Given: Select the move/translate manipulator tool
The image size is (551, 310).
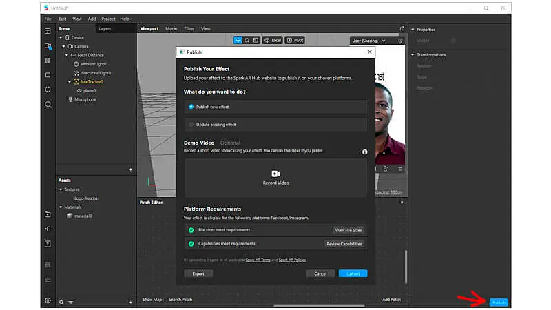Looking at the screenshot, I should (x=238, y=41).
